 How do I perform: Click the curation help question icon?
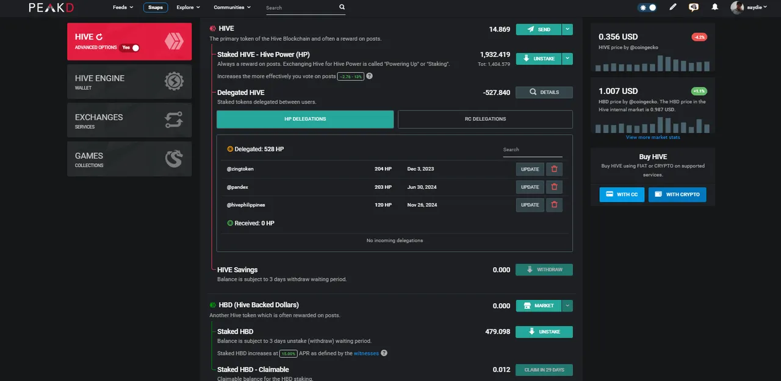pos(369,76)
